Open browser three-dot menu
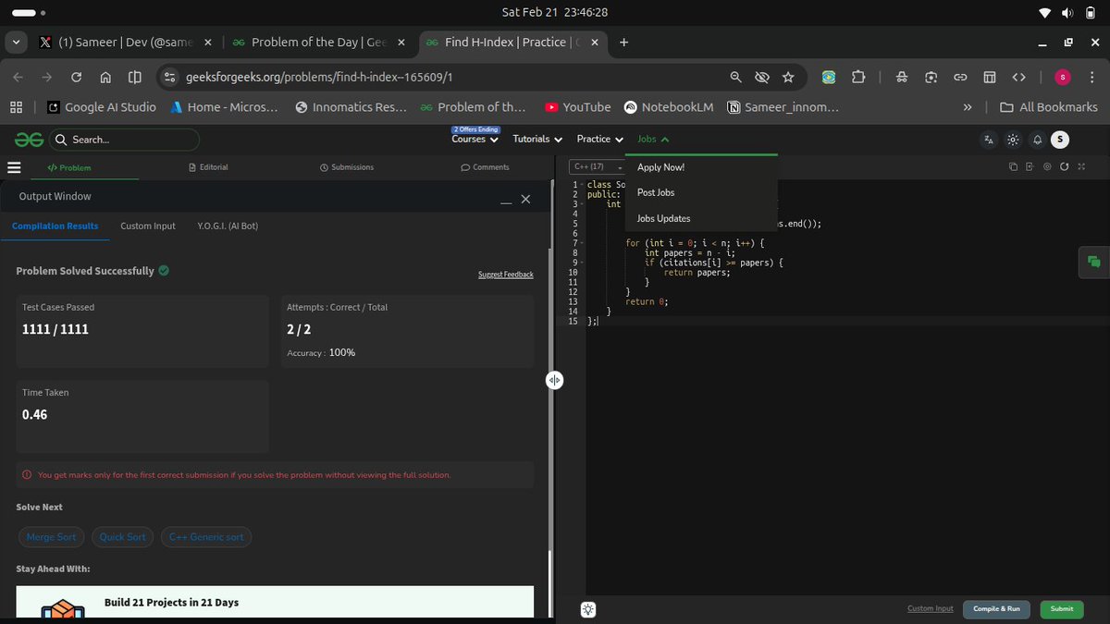This screenshot has width=1110, height=624. point(1092,78)
